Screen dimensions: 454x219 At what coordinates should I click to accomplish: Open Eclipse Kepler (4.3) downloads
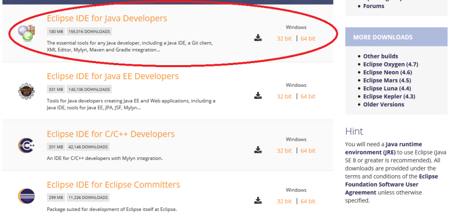[389, 96]
